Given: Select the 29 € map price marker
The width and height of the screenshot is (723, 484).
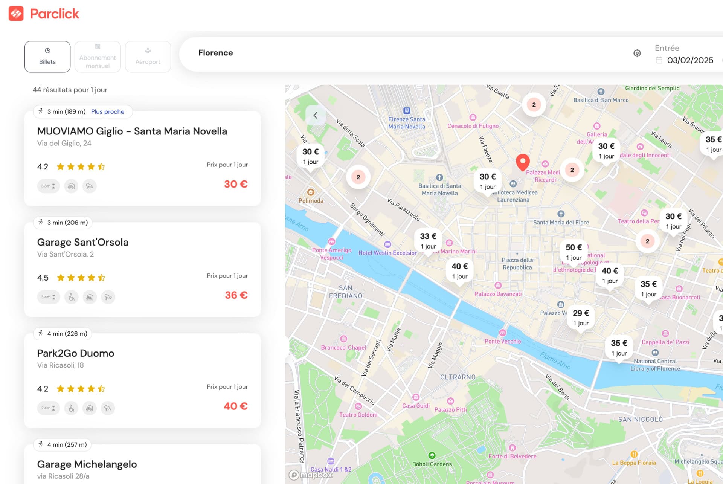Looking at the screenshot, I should tap(581, 318).
